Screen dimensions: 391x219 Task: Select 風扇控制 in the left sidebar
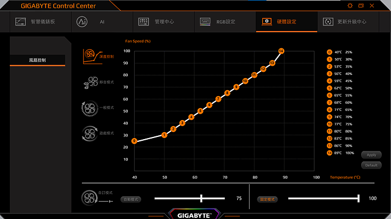pyautogui.click(x=37, y=60)
